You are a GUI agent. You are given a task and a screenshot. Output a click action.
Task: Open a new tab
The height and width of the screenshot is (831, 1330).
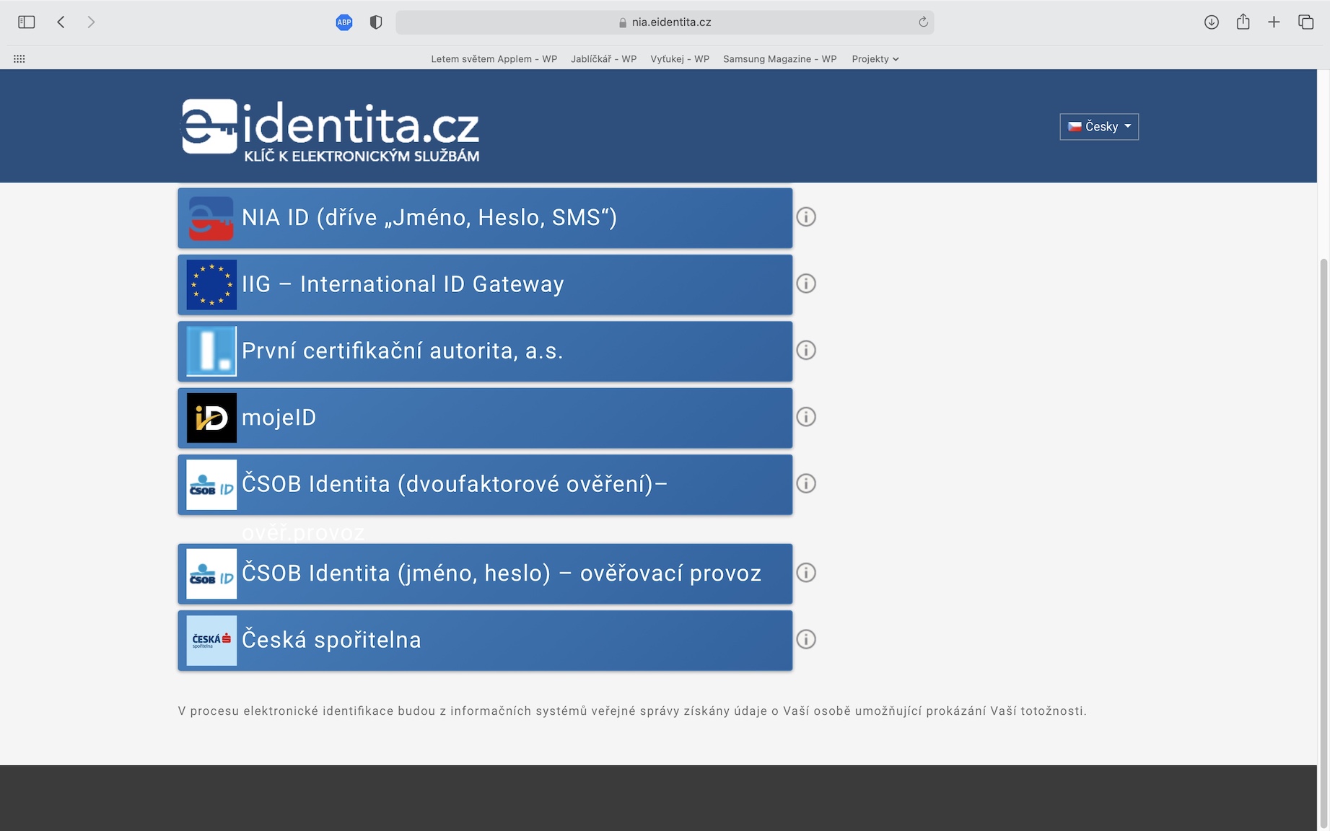point(1274,22)
